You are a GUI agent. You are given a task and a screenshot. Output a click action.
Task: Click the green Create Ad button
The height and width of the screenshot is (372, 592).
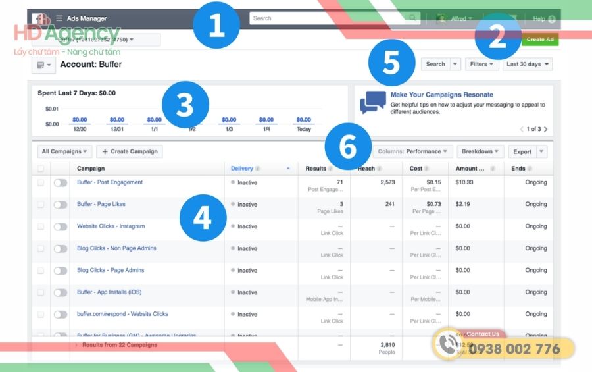(x=540, y=40)
